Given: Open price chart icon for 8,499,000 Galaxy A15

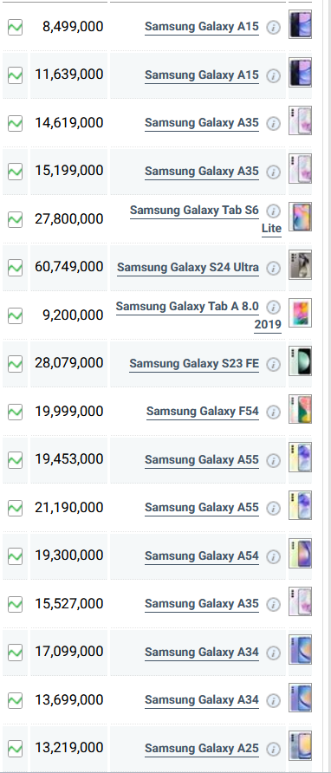Looking at the screenshot, I should click(16, 27).
